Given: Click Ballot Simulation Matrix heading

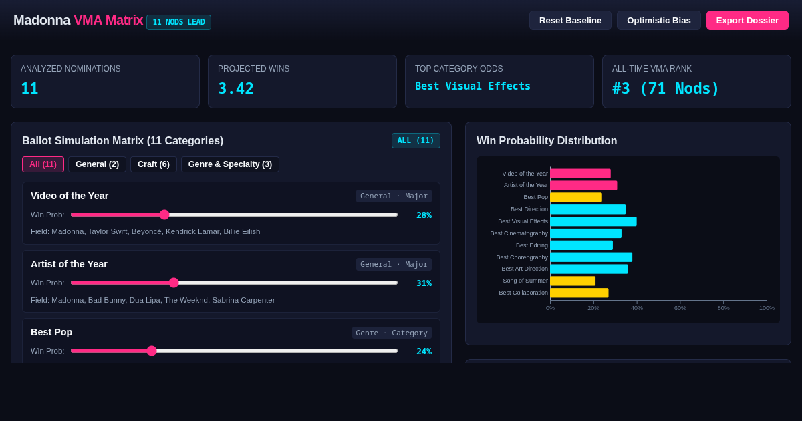Looking at the screenshot, I should click(123, 141).
